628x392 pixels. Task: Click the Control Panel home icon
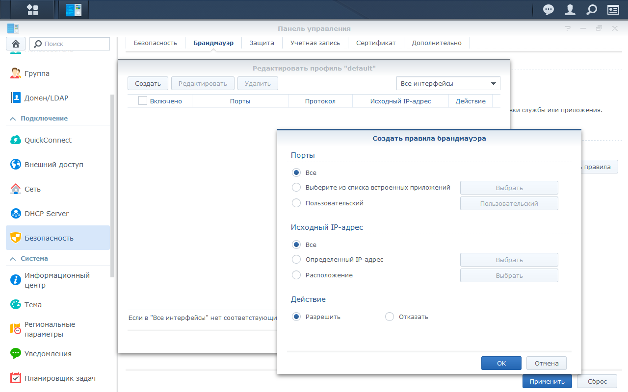16,44
